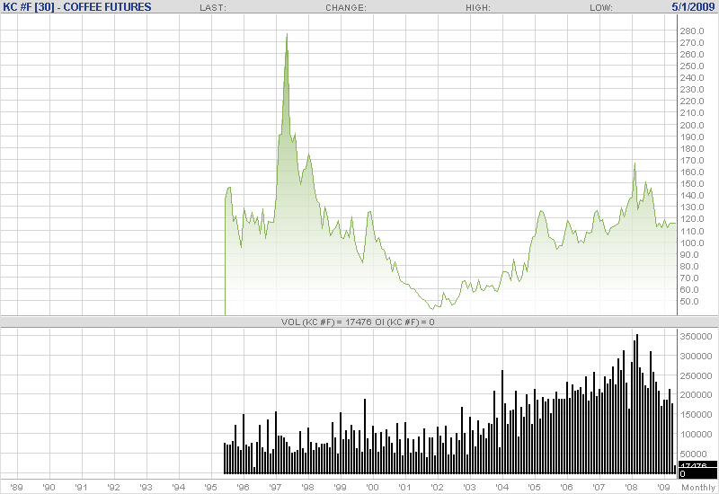719x494 pixels.
Task: Click the 130.0 price axis label
Action: click(691, 207)
